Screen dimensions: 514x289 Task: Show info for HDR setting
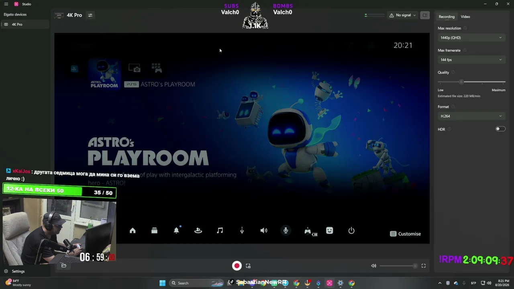[449, 129]
